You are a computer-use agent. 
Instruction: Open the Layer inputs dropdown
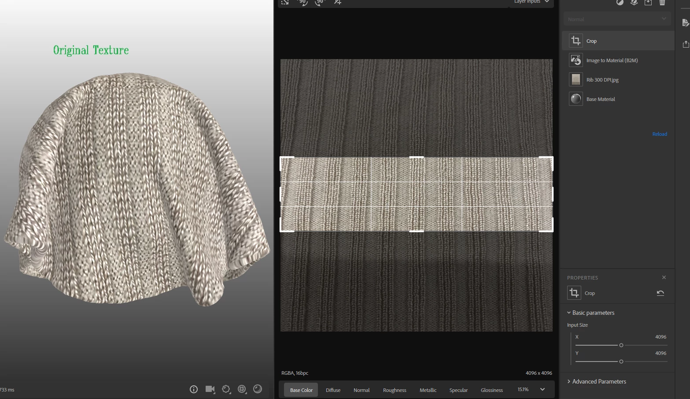(x=531, y=2)
